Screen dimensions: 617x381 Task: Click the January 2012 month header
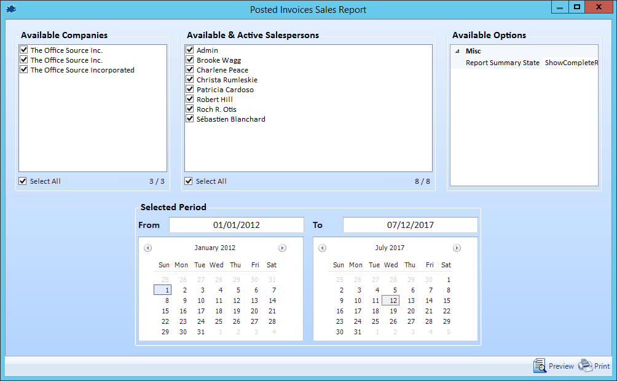[214, 248]
